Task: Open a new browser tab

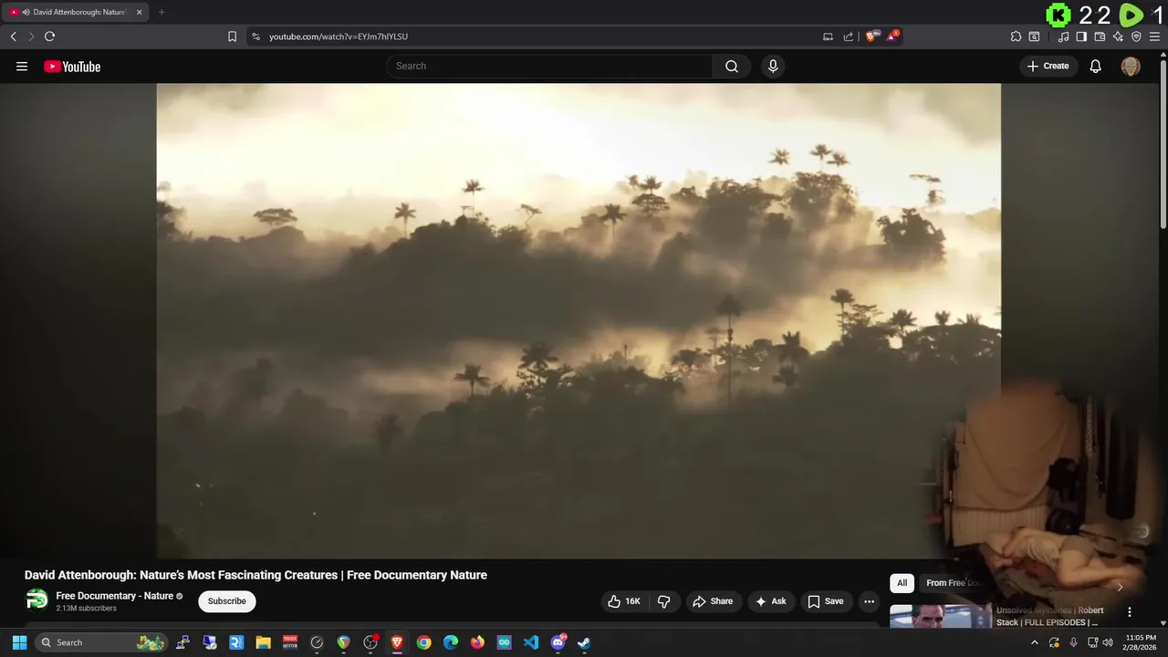Action: (x=162, y=12)
